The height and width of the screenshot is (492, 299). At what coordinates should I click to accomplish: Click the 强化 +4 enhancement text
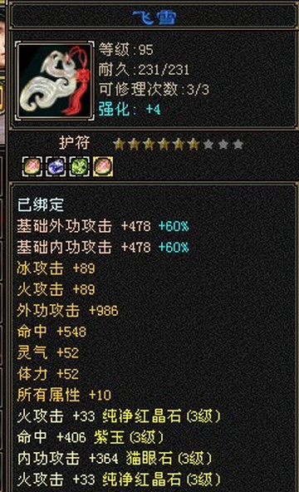click(130, 110)
